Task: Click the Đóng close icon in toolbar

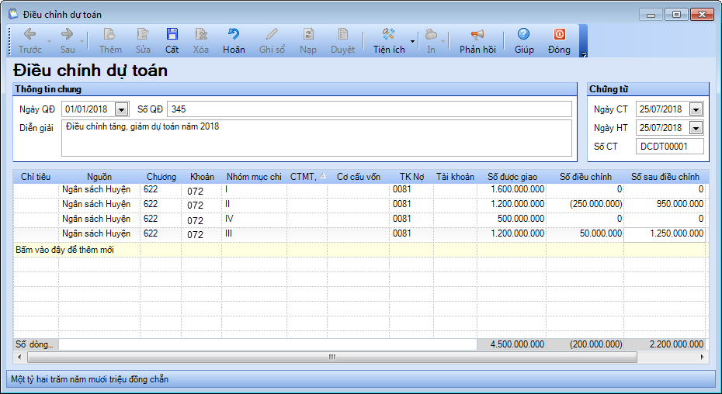Action: 559,34
